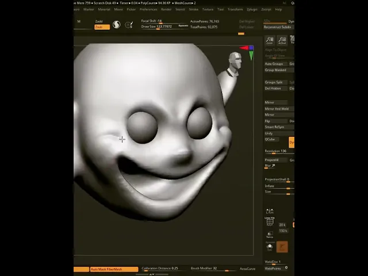
Task: Open the Material menu
Action: coord(104,9)
